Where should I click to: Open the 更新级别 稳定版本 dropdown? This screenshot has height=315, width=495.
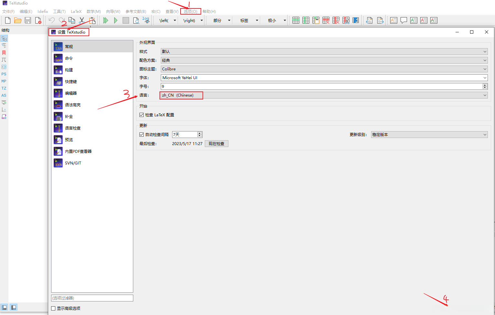tap(429, 134)
